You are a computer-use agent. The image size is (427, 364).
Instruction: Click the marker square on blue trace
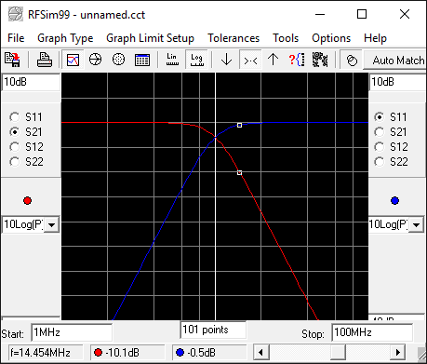click(239, 125)
